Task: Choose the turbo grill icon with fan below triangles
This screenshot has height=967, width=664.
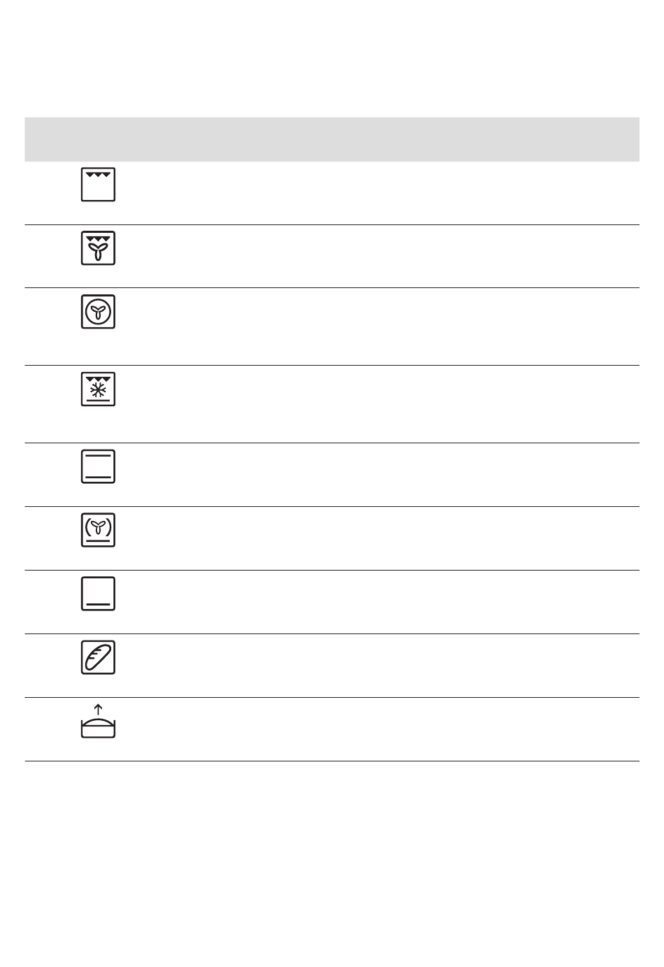Action: coord(98,248)
